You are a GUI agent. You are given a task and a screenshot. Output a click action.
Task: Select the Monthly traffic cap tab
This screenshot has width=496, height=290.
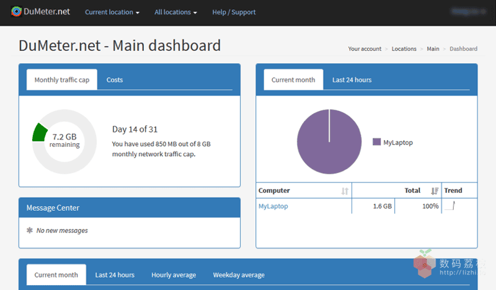[x=62, y=80]
